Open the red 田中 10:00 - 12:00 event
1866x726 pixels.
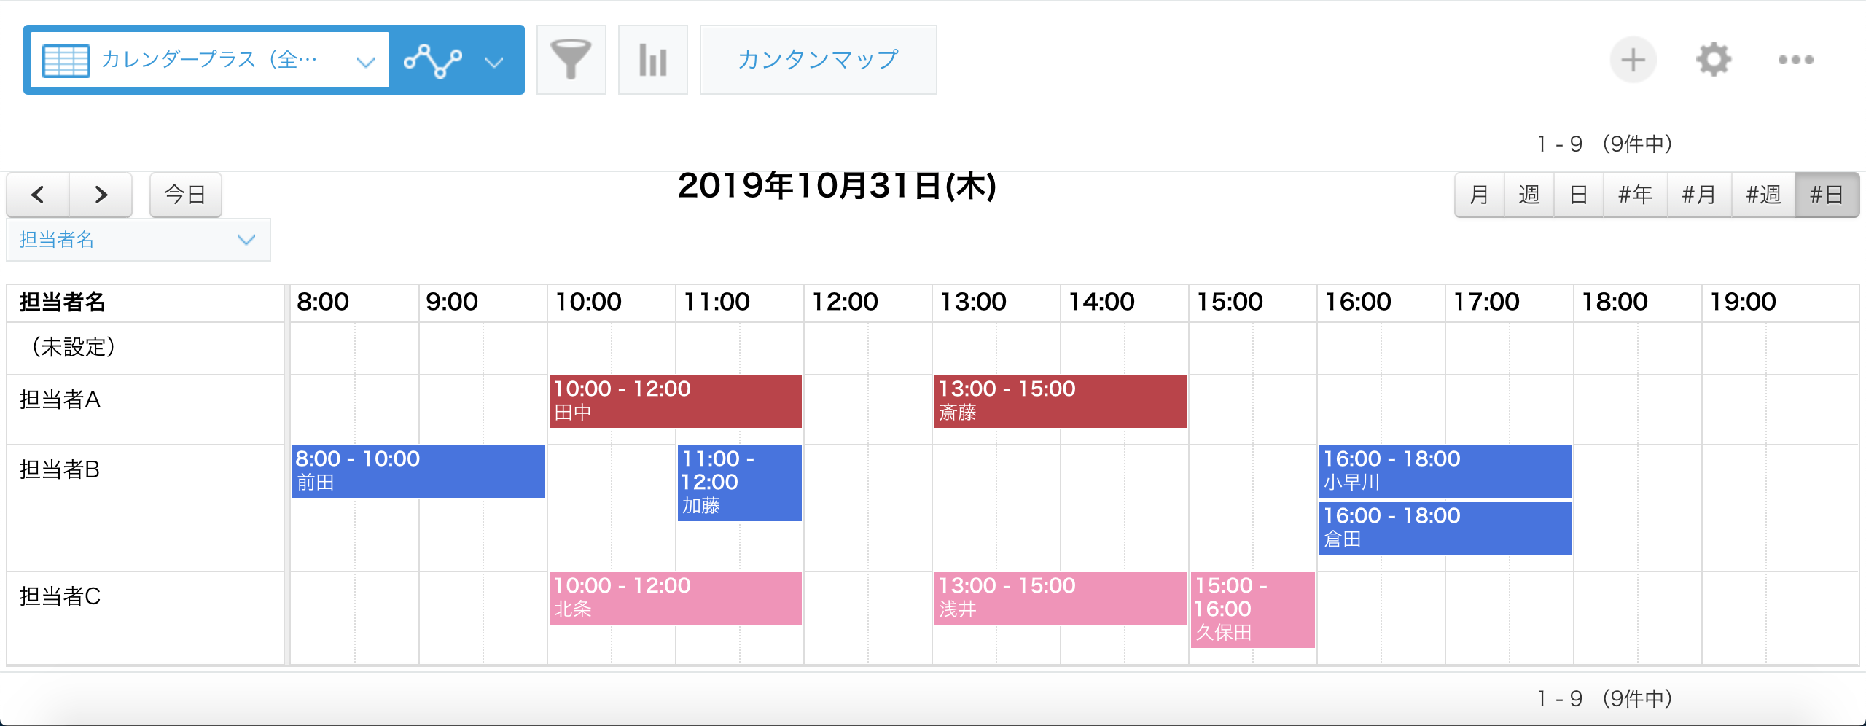(676, 401)
